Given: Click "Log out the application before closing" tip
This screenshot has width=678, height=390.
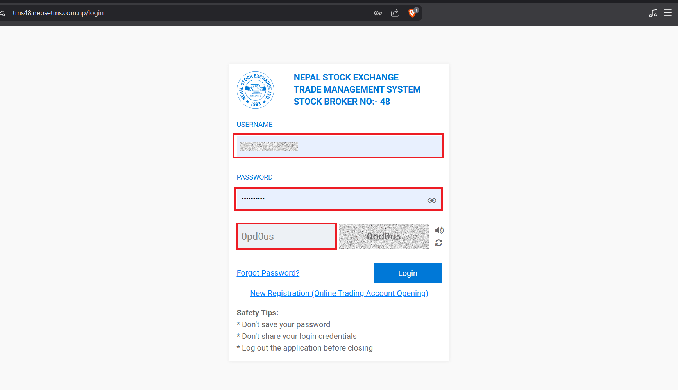Looking at the screenshot, I should point(305,348).
